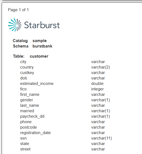Screen dimensions: 142x154
Task: Click the fico column name
Action: [23, 89]
